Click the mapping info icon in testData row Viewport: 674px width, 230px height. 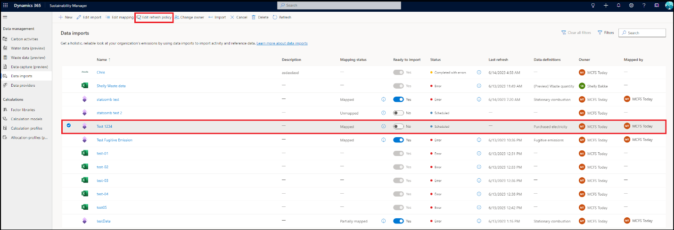tap(383, 221)
